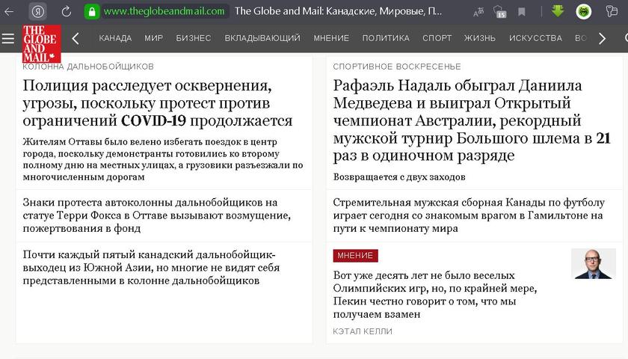Open the Terry Fox statue protest signs article
Image resolution: width=628 pixels, height=359 pixels.
tap(156, 215)
